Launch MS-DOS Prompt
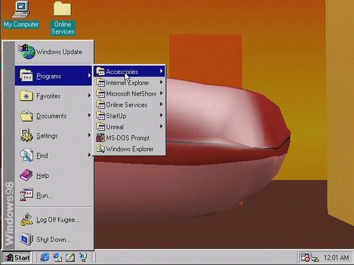Screen dimensions: 354x265 click(x=129, y=138)
